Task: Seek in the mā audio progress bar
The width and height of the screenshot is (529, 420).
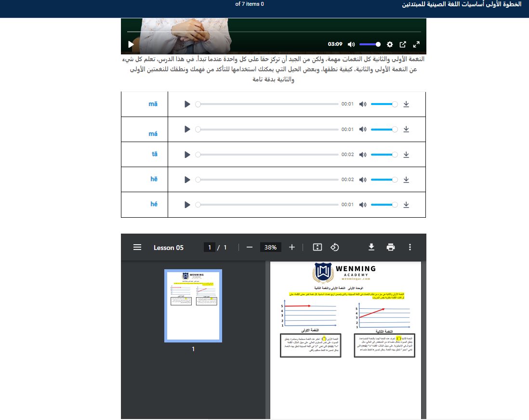Action: coord(267,104)
